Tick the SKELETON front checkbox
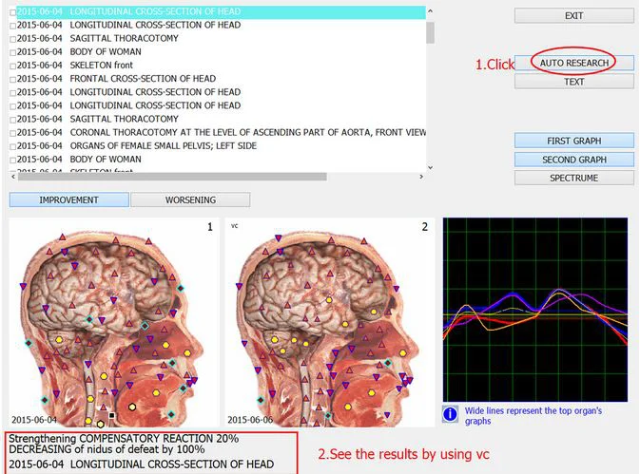640x474 pixels. 12,66
